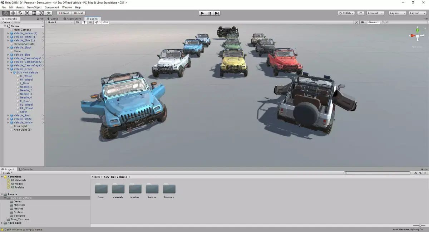Viewport: 429px width, 232px height.
Task: Filter project search by type icon
Action: click(415, 173)
